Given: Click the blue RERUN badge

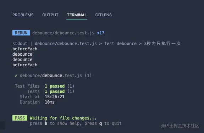Looking at the screenshot, I should point(21,33).
